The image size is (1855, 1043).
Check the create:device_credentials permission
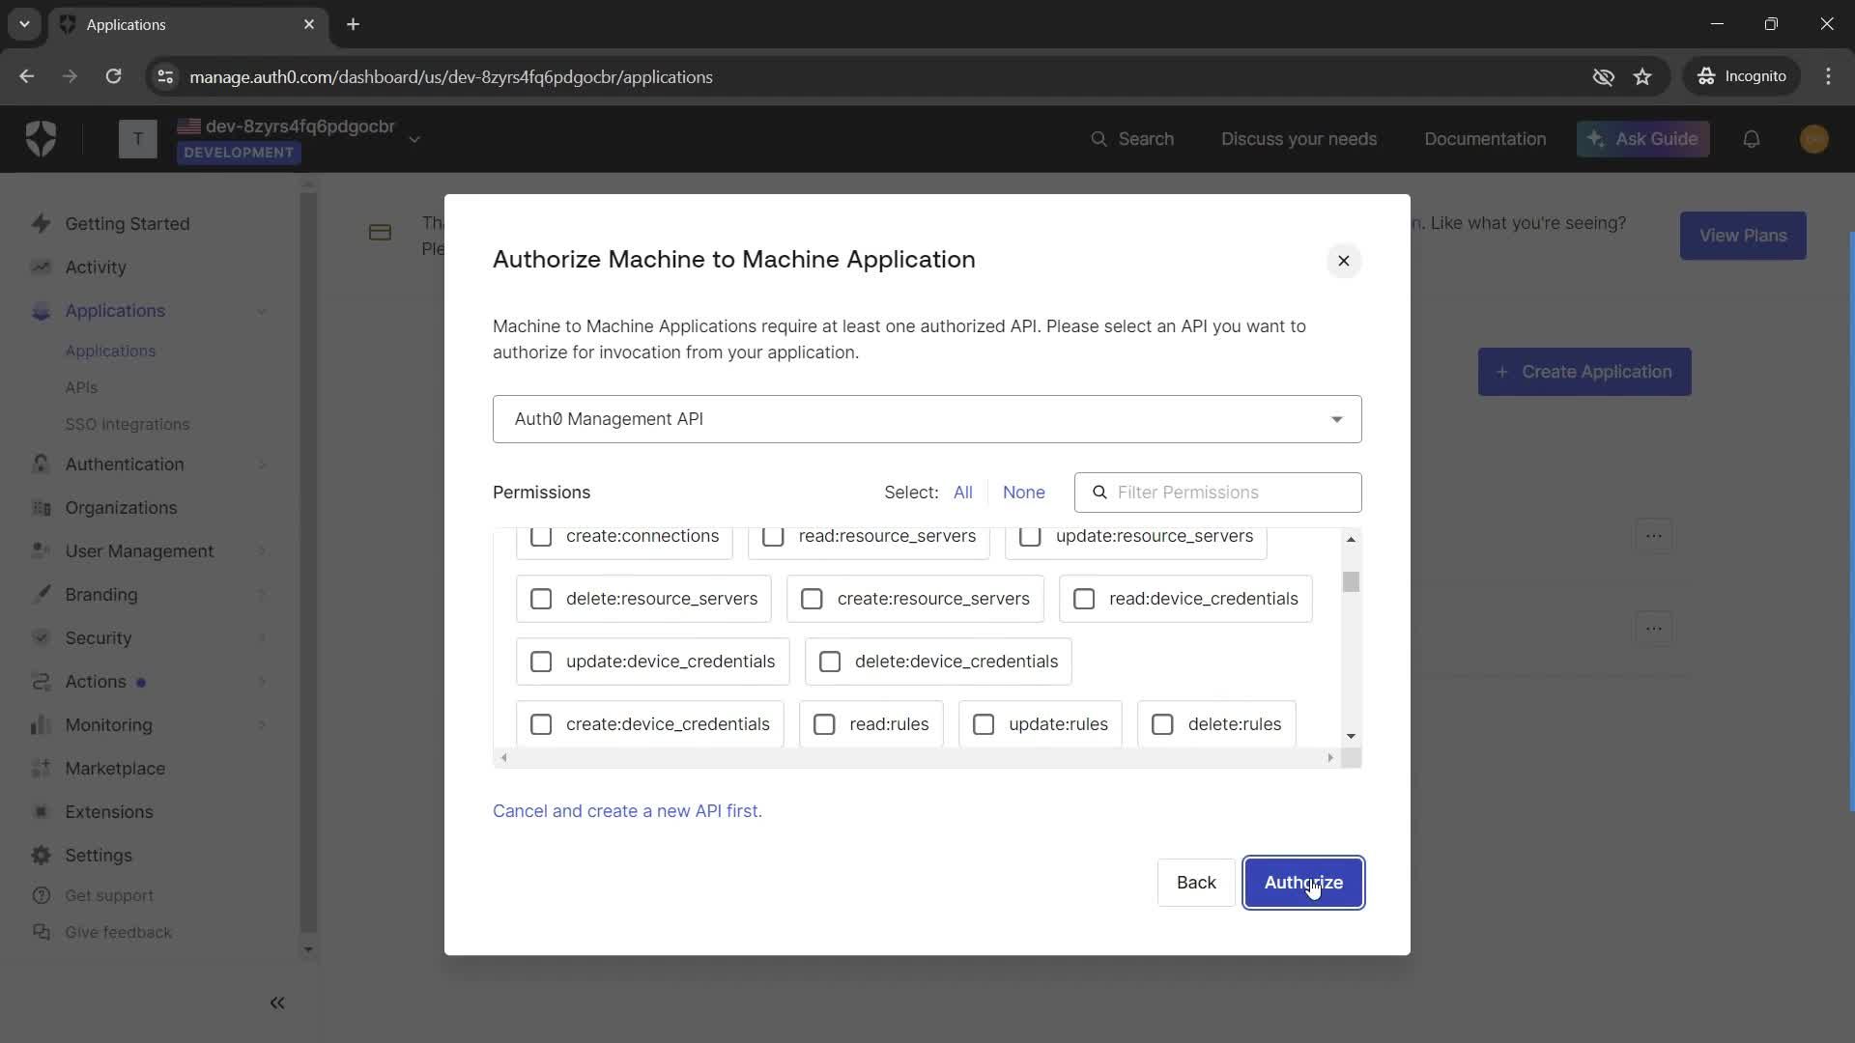[x=541, y=724]
